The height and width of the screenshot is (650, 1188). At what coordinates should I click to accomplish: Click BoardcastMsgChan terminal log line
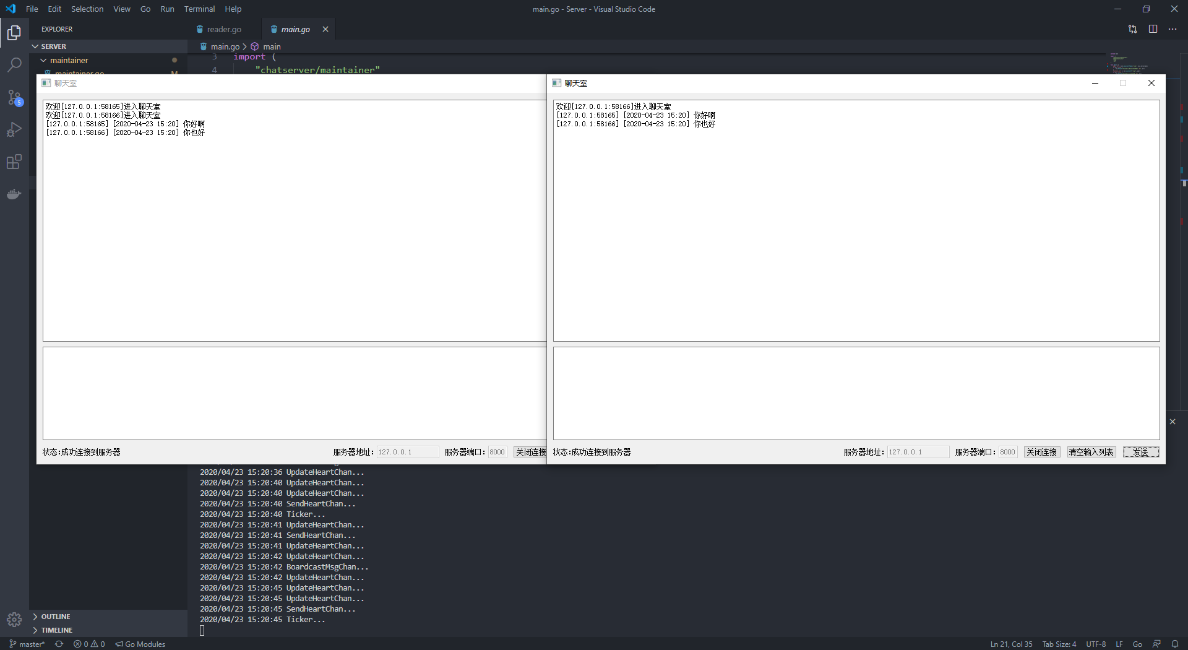point(284,567)
